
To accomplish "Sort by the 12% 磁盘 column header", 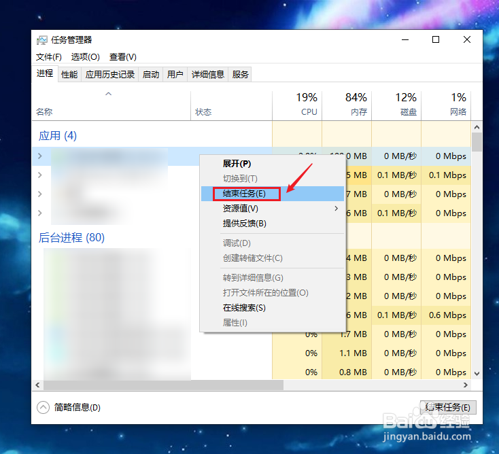I will pos(396,105).
